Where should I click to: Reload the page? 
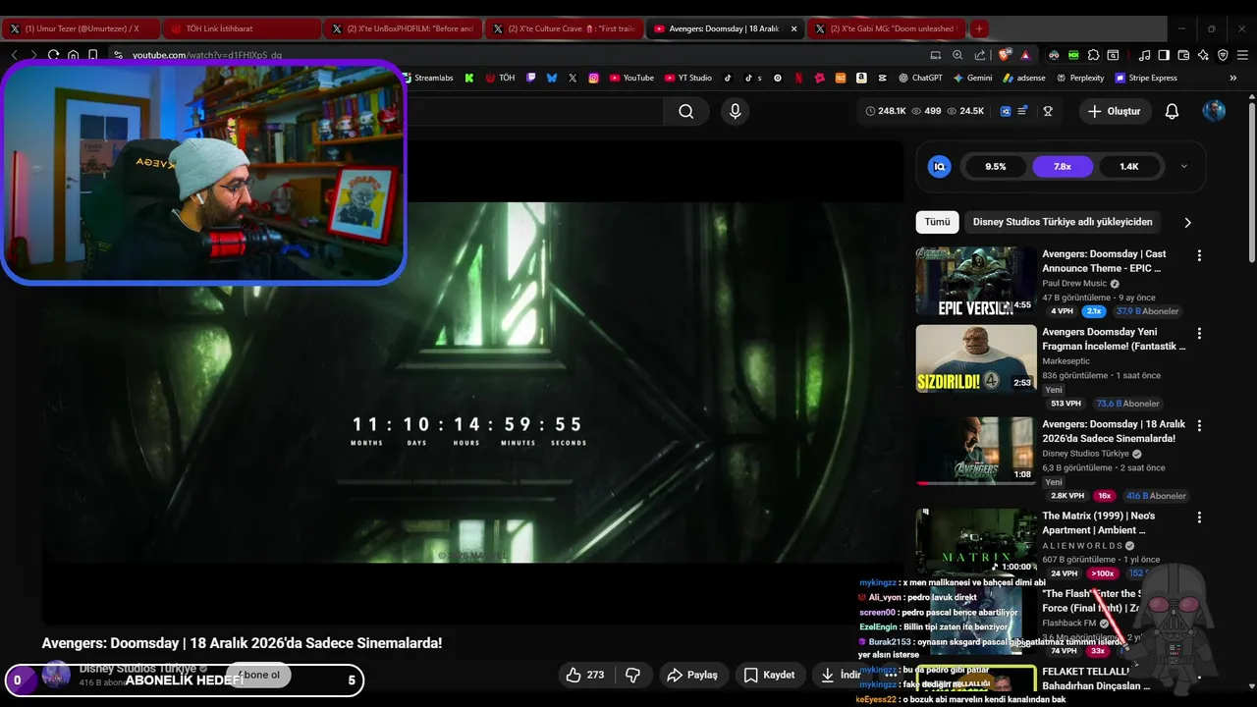tap(53, 55)
